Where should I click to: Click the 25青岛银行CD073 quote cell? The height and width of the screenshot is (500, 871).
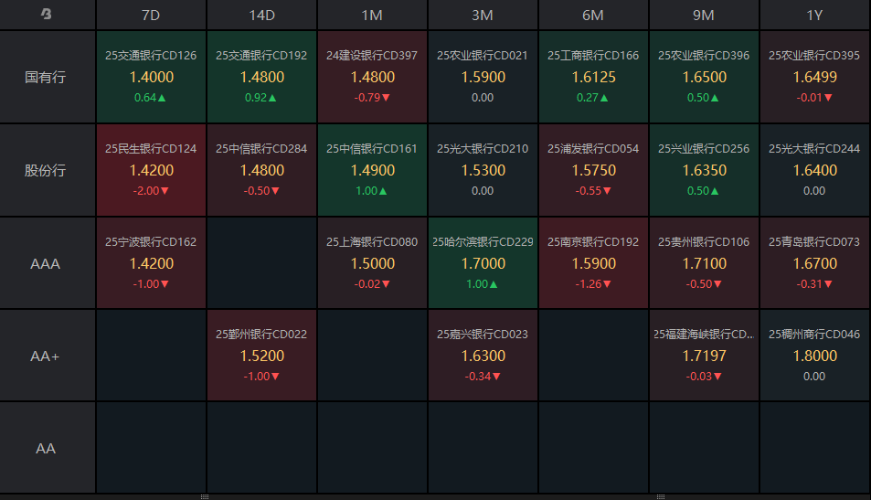pos(814,263)
